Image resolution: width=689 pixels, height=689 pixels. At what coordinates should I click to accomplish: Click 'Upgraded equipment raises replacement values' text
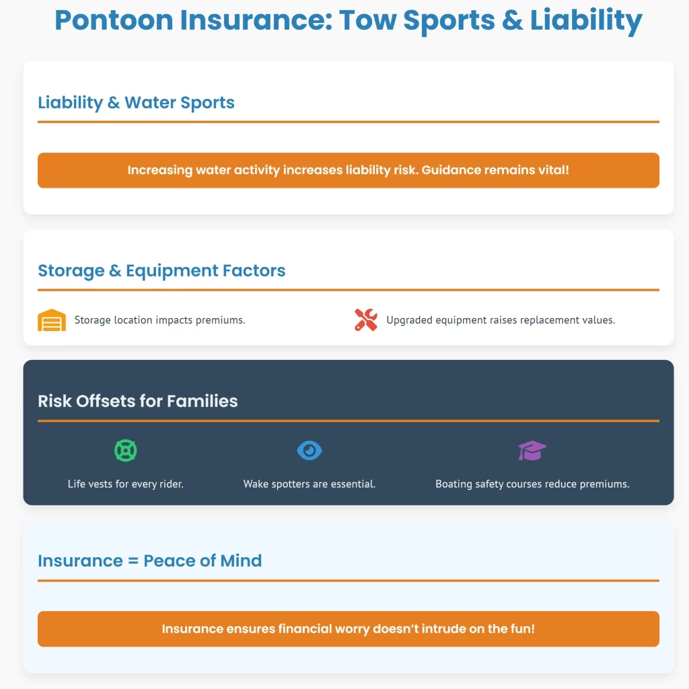(x=500, y=320)
